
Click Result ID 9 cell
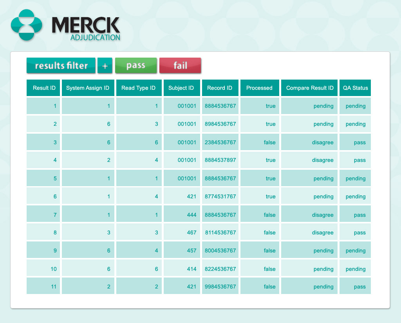click(x=43, y=250)
